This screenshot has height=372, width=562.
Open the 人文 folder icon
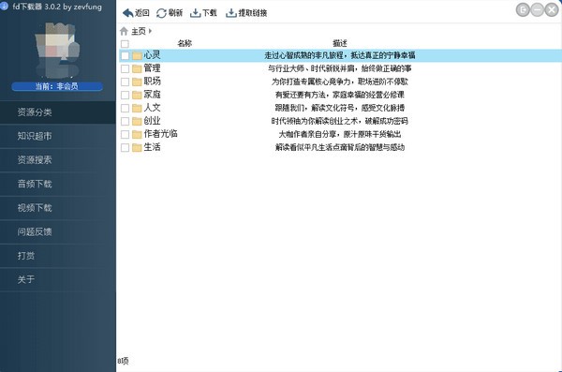(137, 108)
